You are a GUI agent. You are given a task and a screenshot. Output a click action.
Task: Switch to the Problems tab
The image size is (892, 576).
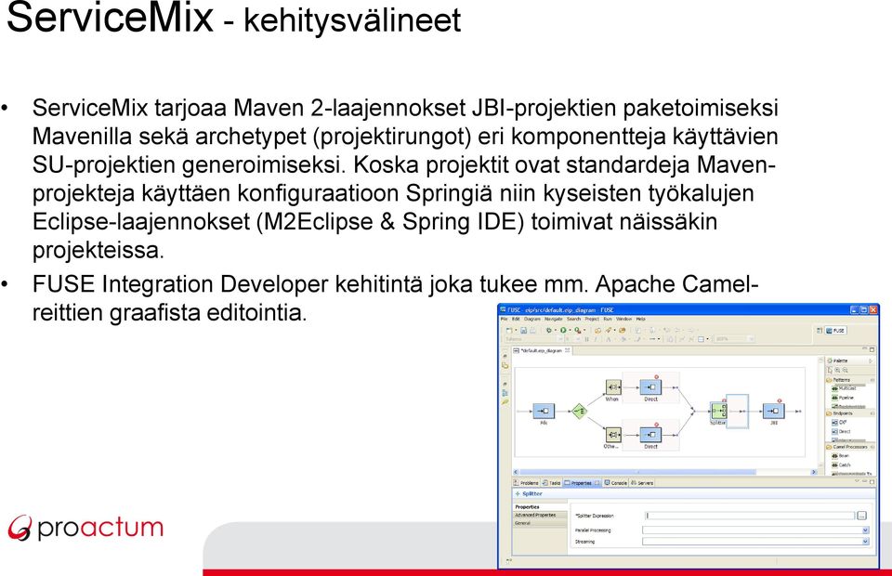coord(526,483)
